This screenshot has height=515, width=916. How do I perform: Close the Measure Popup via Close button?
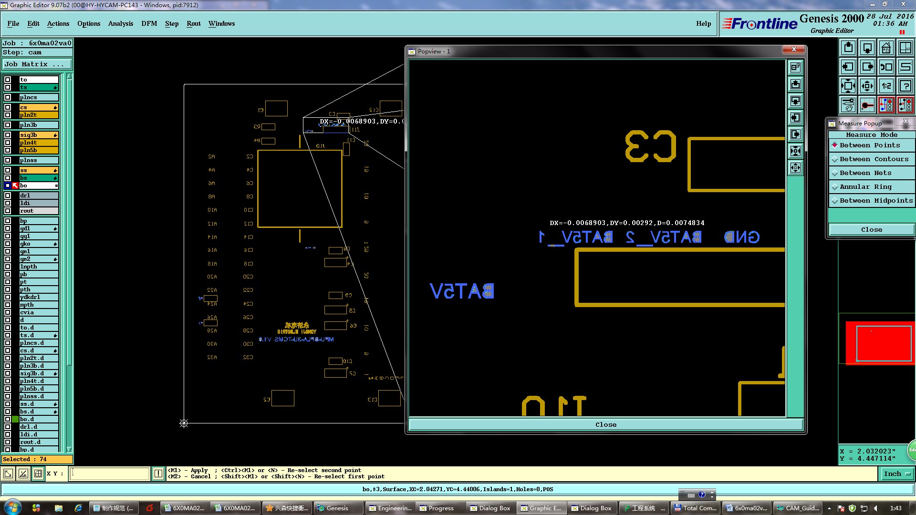coord(871,230)
